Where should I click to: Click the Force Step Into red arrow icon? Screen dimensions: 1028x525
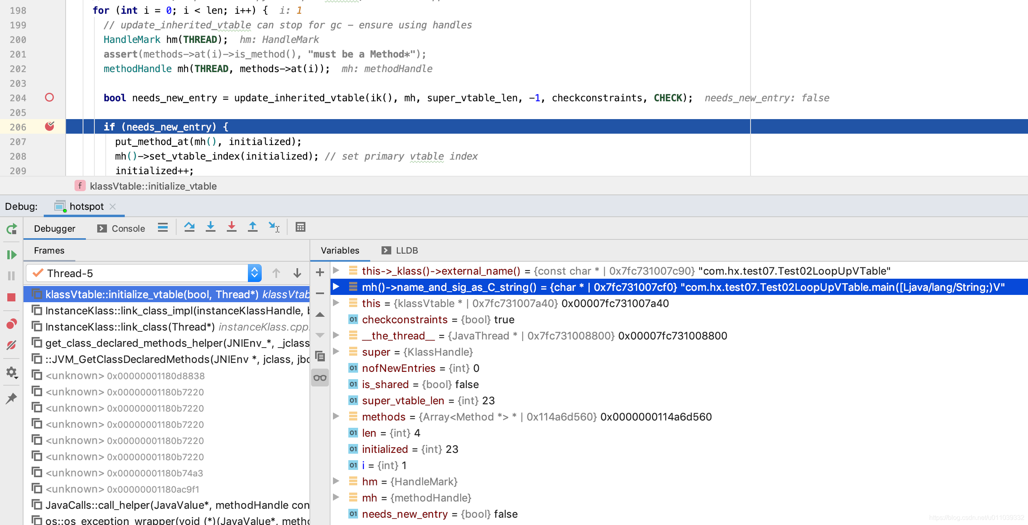point(231,227)
